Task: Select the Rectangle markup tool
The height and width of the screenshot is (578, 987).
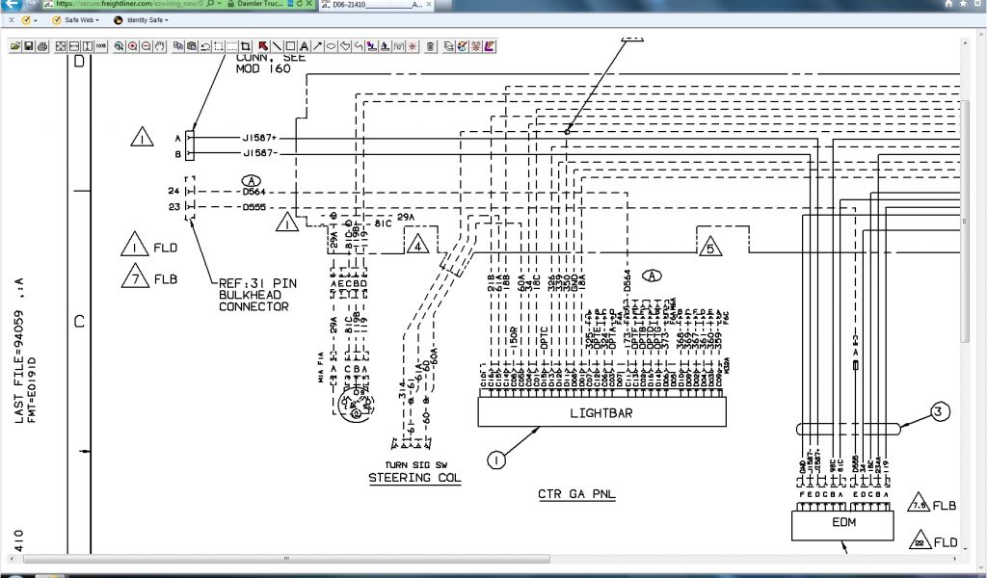Action: (x=290, y=45)
